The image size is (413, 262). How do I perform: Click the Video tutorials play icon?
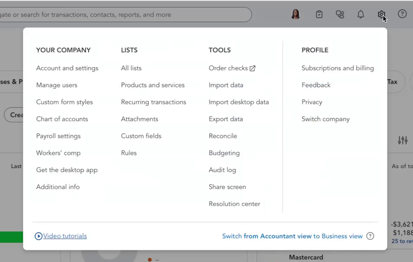pos(39,236)
